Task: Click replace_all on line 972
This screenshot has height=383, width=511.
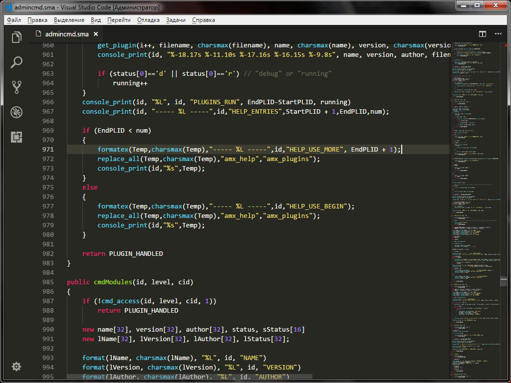Action: (x=119, y=159)
